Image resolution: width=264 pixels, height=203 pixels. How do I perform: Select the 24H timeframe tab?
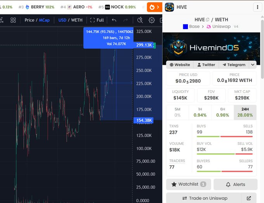[245, 112]
